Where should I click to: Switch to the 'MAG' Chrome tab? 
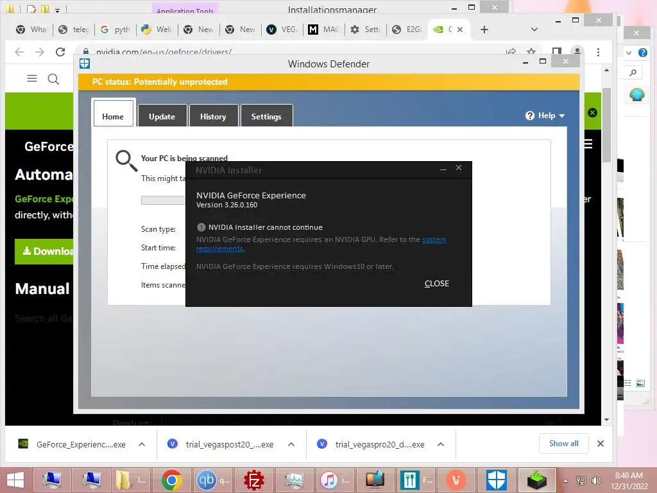pyautogui.click(x=324, y=30)
